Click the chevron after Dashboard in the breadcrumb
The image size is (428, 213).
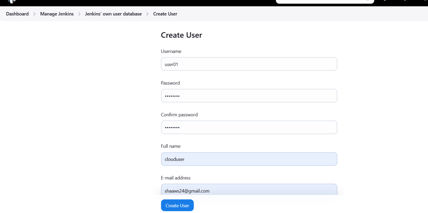coord(34,14)
